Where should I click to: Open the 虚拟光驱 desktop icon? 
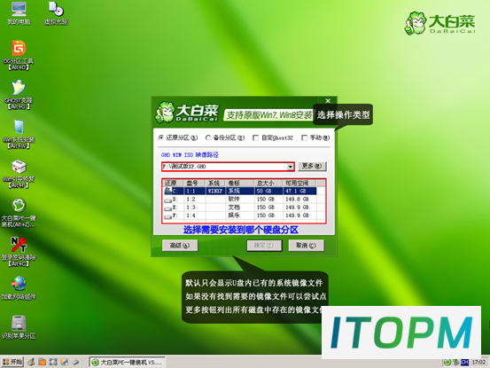click(56, 13)
